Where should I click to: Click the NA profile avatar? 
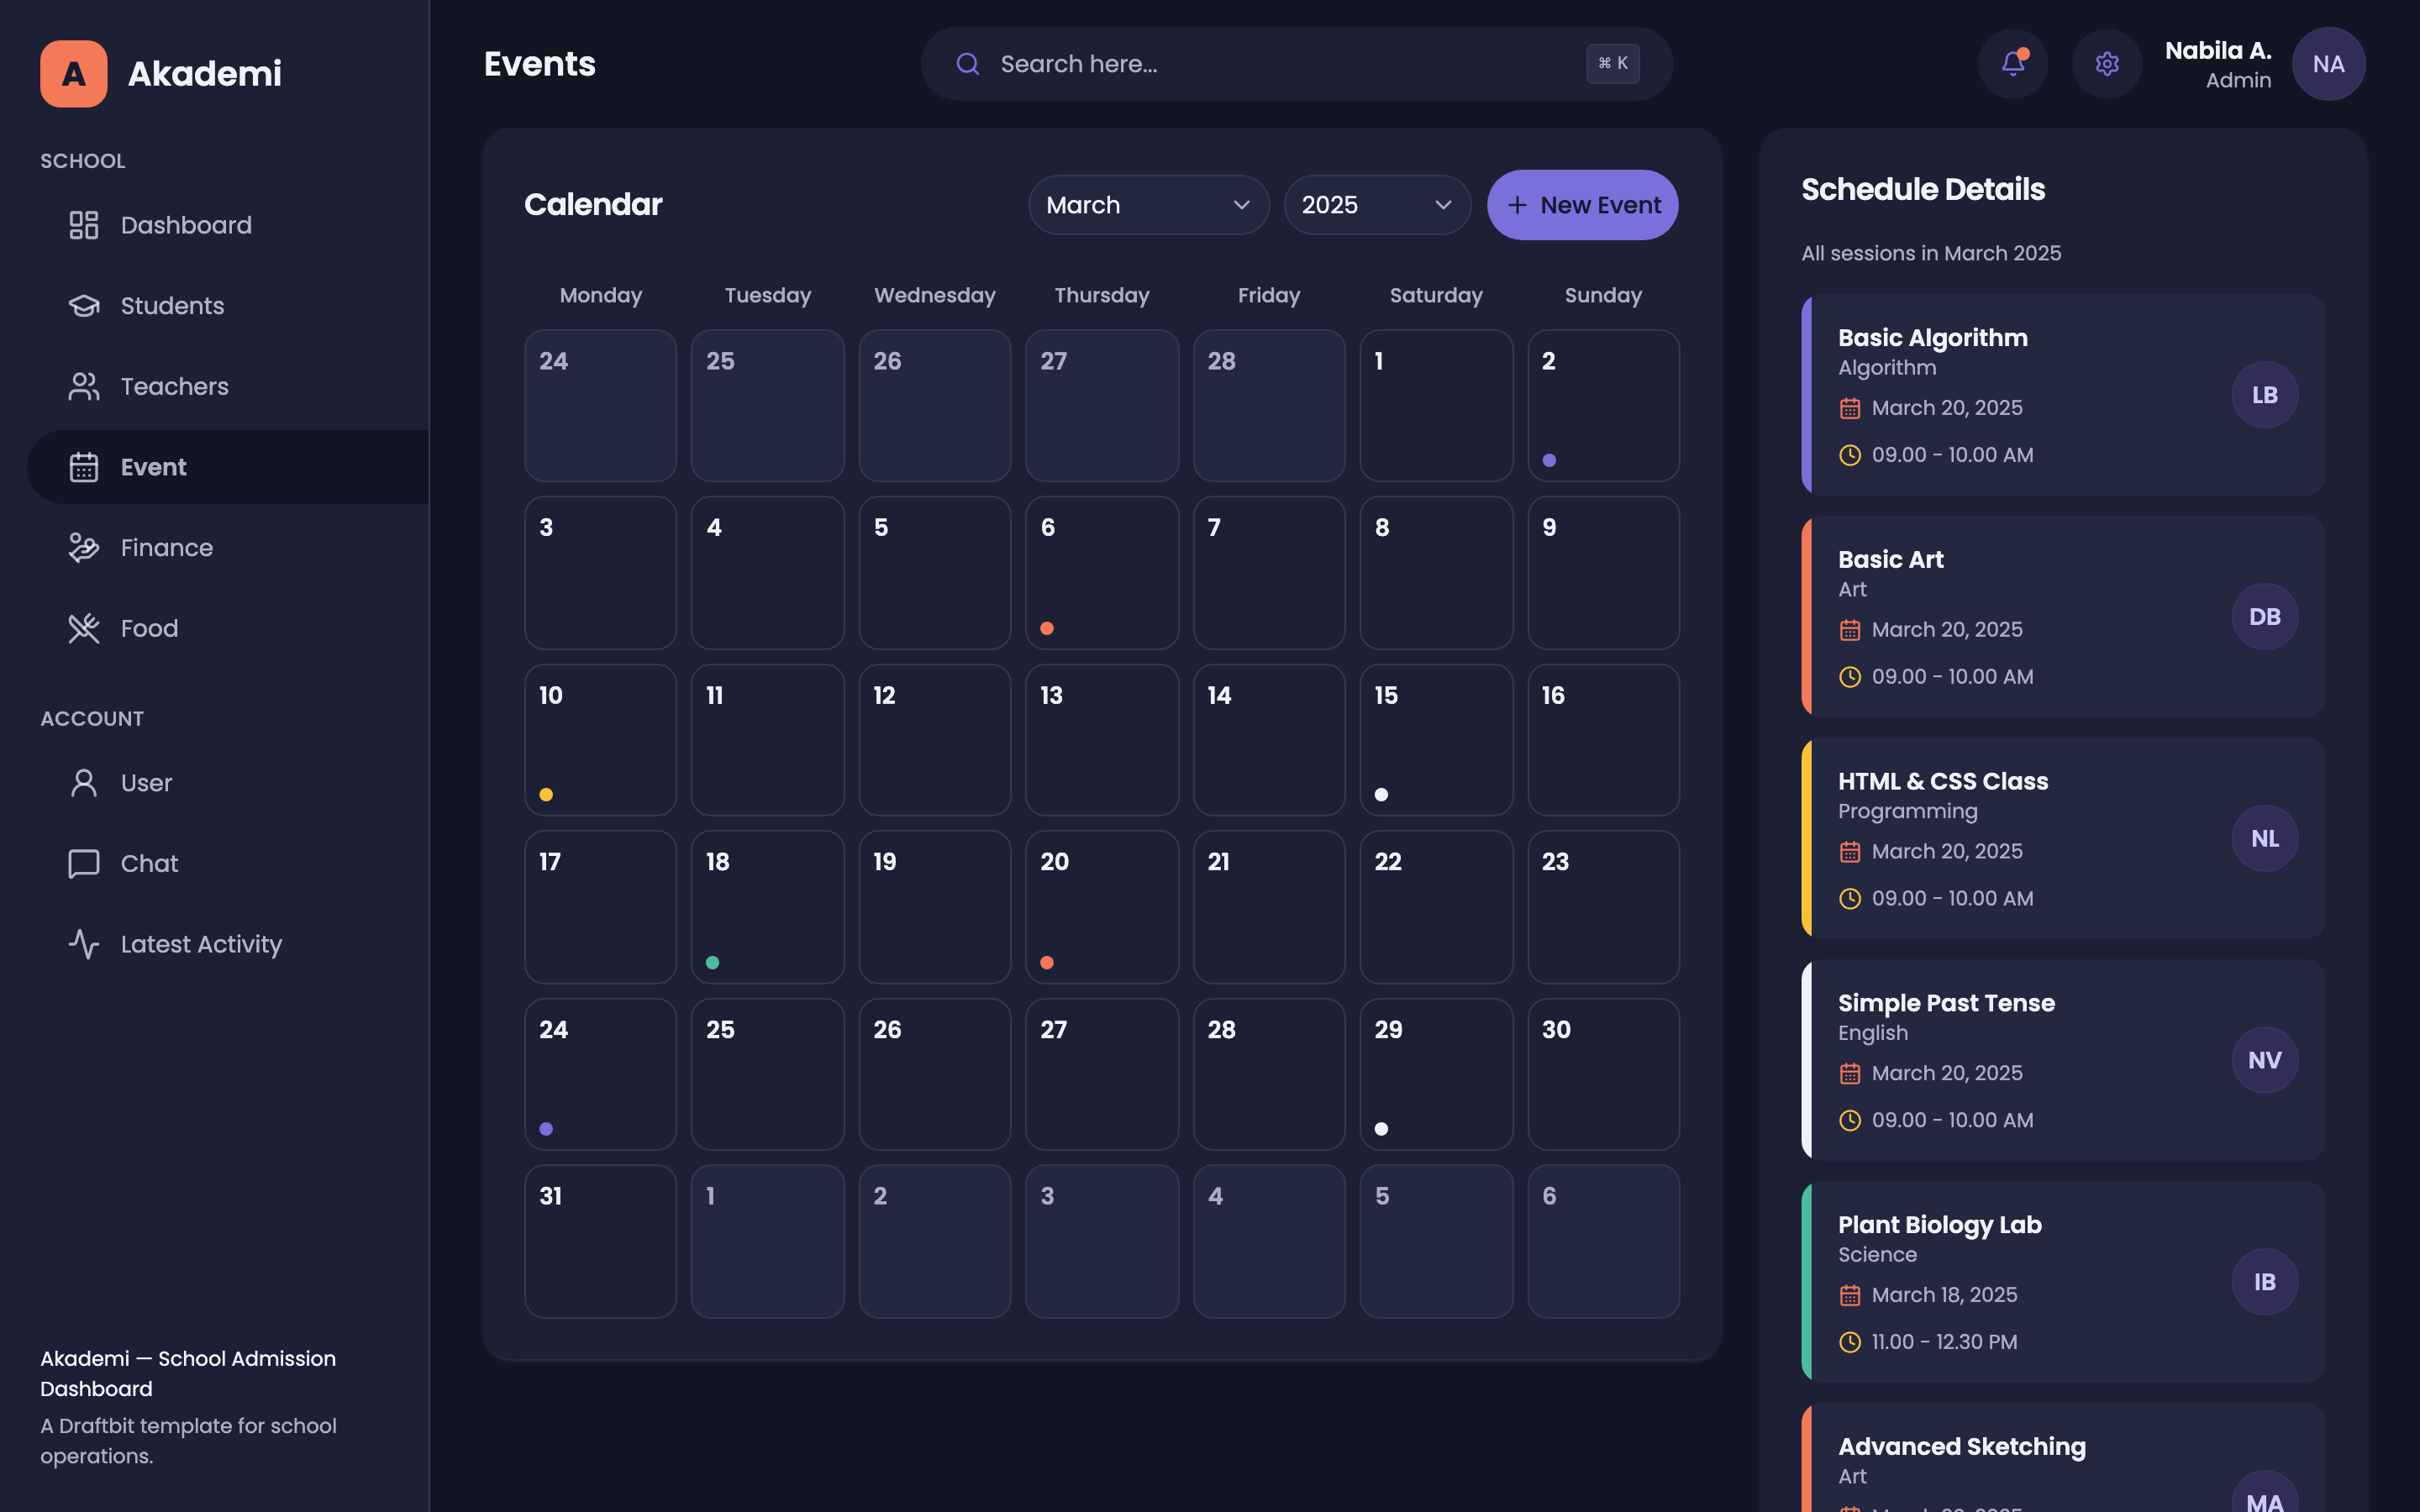click(x=2328, y=64)
